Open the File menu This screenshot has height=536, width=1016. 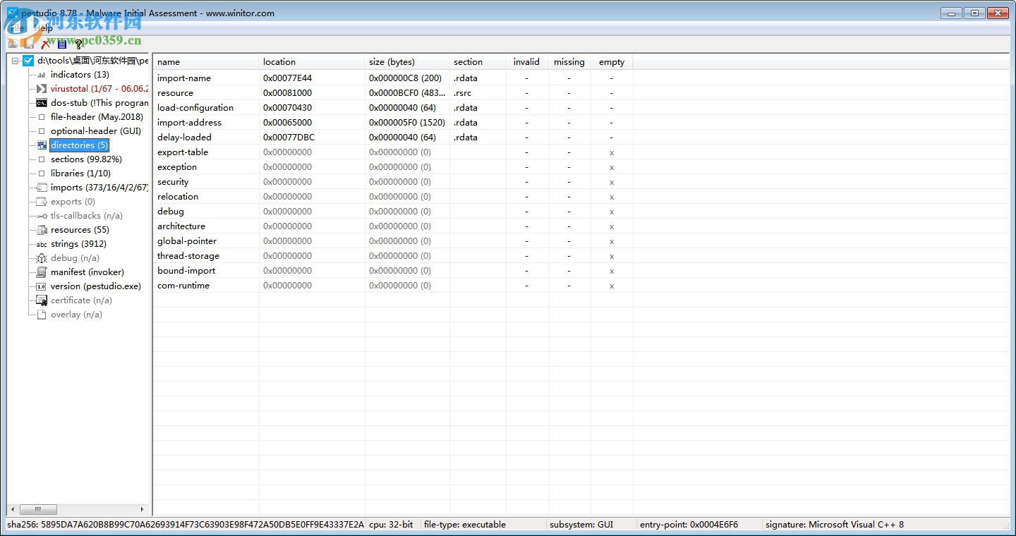pyautogui.click(x=17, y=28)
